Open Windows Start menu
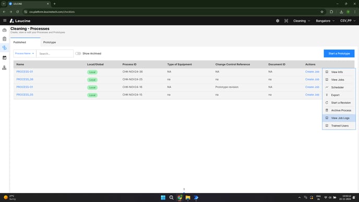 [163, 198]
